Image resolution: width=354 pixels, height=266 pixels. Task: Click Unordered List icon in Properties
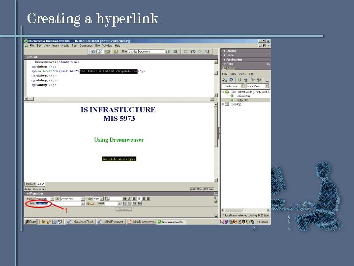pos(124,203)
